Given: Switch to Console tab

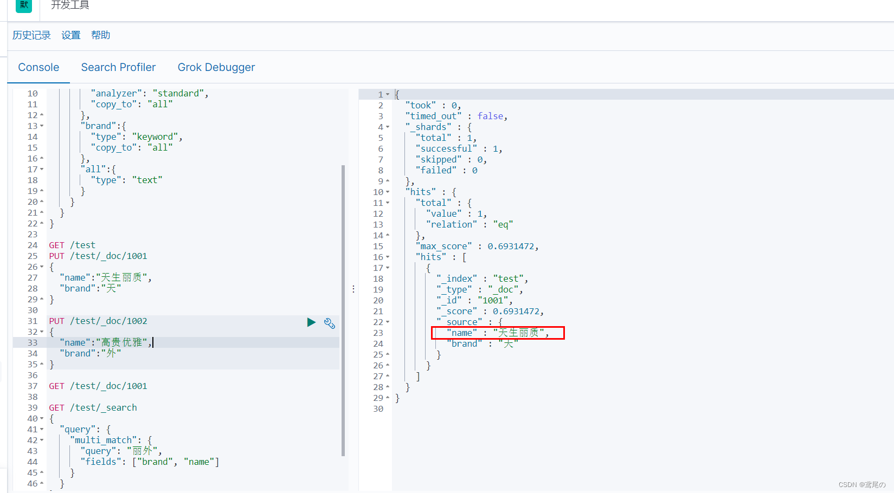Looking at the screenshot, I should pyautogui.click(x=38, y=67).
